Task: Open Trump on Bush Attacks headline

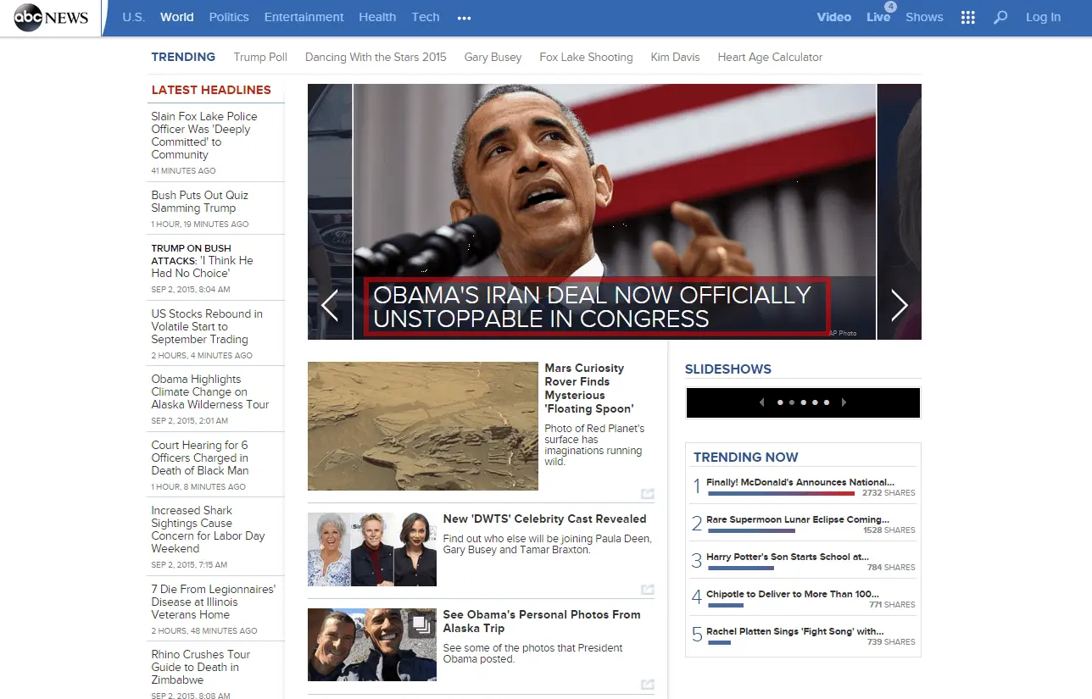Action: pos(203,261)
